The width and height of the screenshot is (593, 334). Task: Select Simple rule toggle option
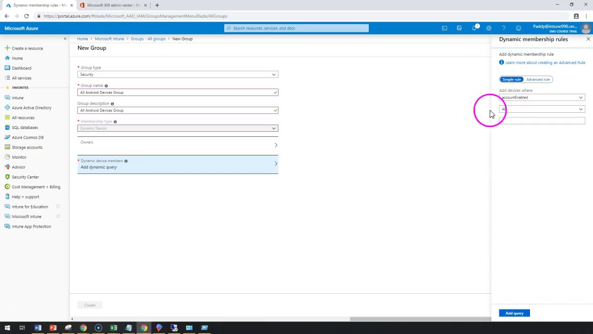tap(511, 79)
